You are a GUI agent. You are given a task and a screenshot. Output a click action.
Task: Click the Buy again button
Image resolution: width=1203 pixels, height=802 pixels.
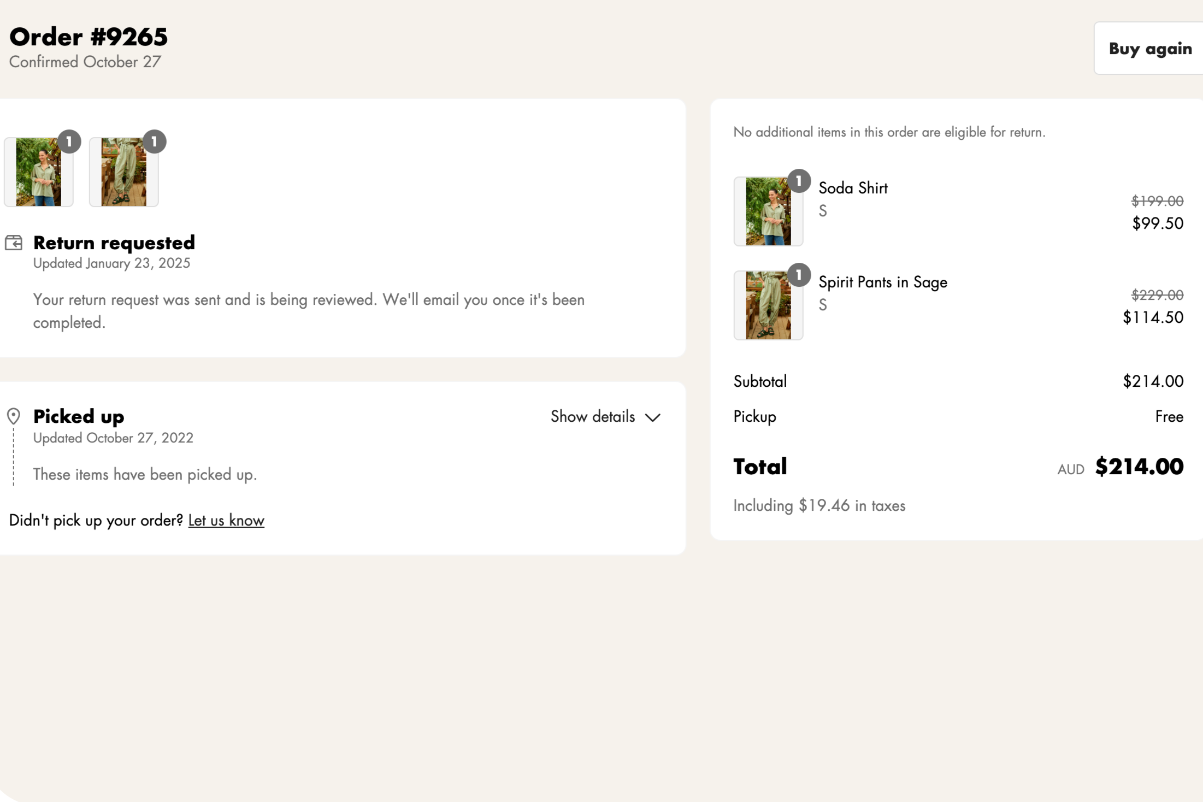click(x=1149, y=49)
